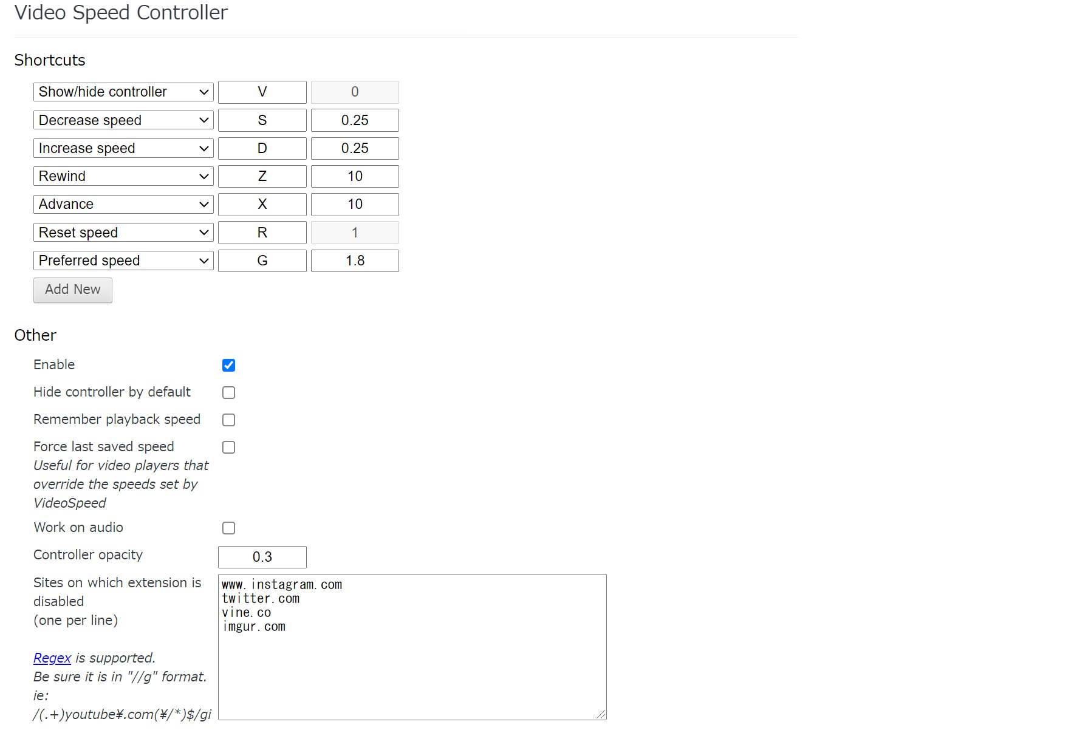1071x733 pixels.
Task: Click the V shortcut key field
Action: point(262,92)
